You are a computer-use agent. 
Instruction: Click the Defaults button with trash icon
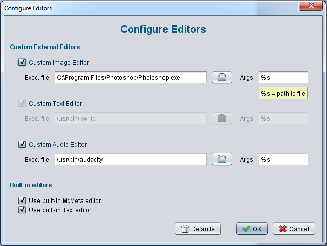[198, 229]
